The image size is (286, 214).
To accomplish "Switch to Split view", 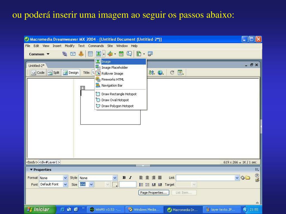I will pos(53,73).
